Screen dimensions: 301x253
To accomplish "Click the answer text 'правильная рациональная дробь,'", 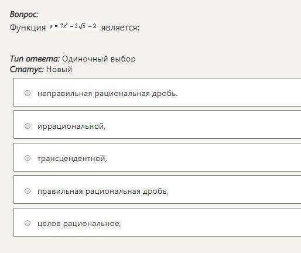I will (103, 192).
